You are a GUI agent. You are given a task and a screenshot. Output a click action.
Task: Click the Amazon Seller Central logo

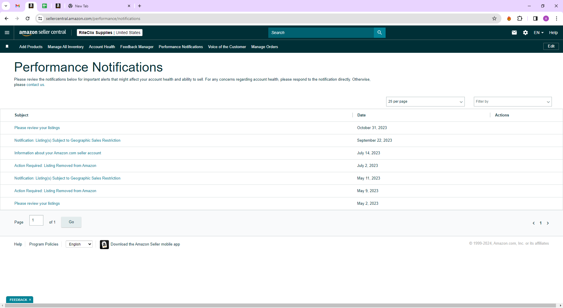(43, 33)
